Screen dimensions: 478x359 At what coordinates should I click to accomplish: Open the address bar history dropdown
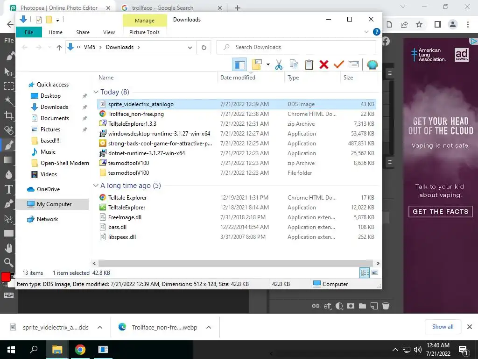point(190,47)
